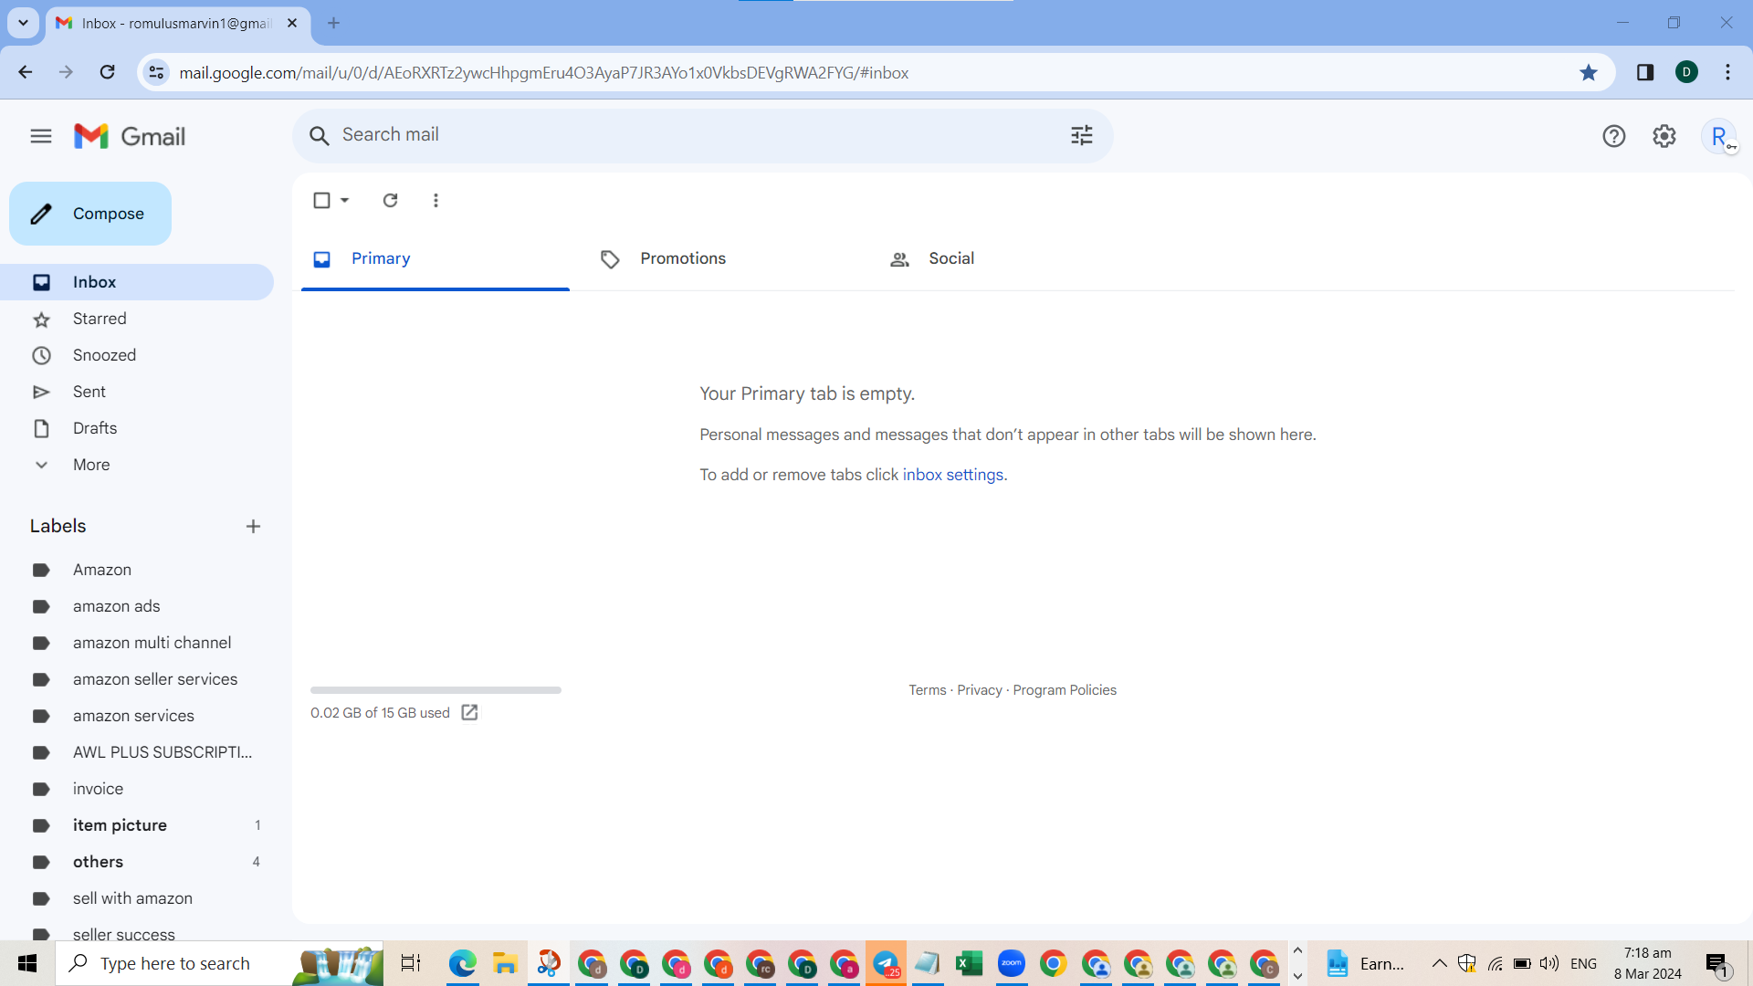Expand the More section in the sidebar

pyautogui.click(x=137, y=465)
